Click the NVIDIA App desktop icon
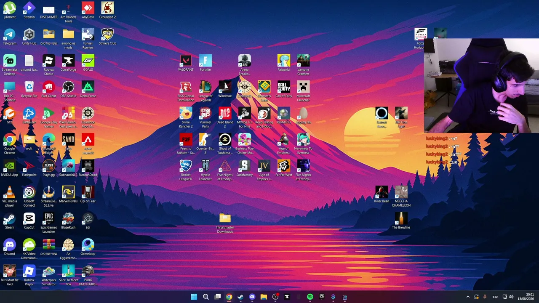The height and width of the screenshot is (303, 539). [x=9, y=168]
